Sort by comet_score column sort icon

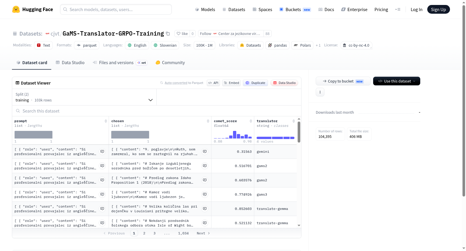[x=251, y=121]
